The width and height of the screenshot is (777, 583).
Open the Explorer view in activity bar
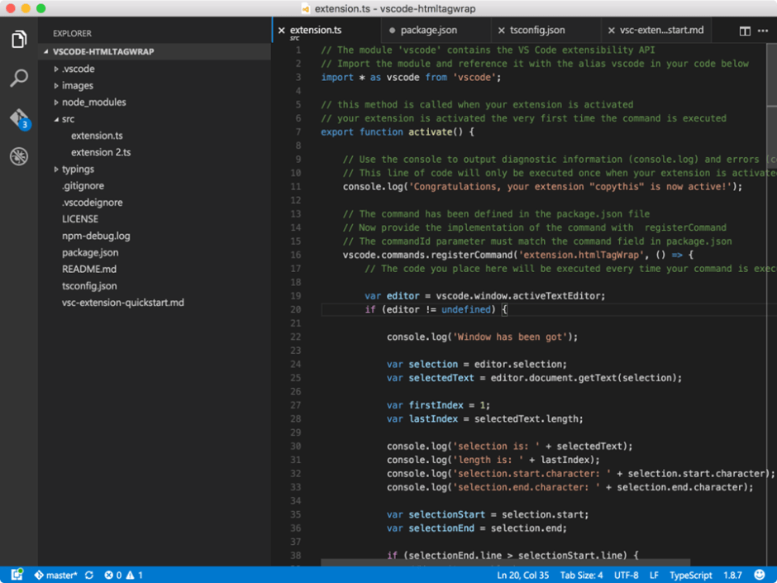pyautogui.click(x=19, y=39)
